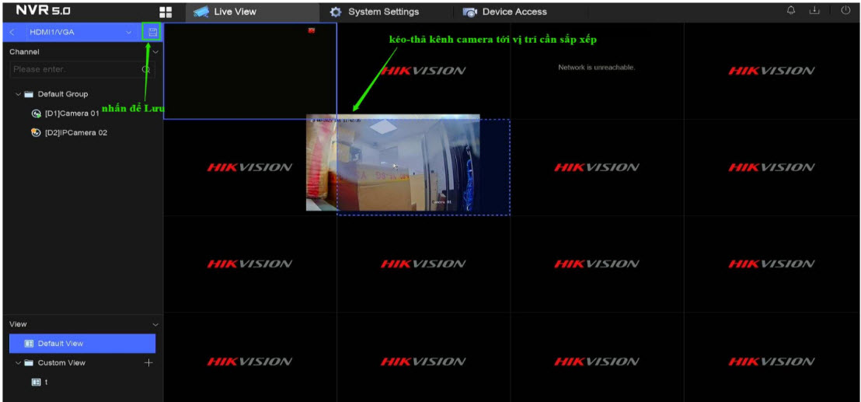Open the four-square main menu grid icon
The image size is (861, 402).
click(x=165, y=12)
